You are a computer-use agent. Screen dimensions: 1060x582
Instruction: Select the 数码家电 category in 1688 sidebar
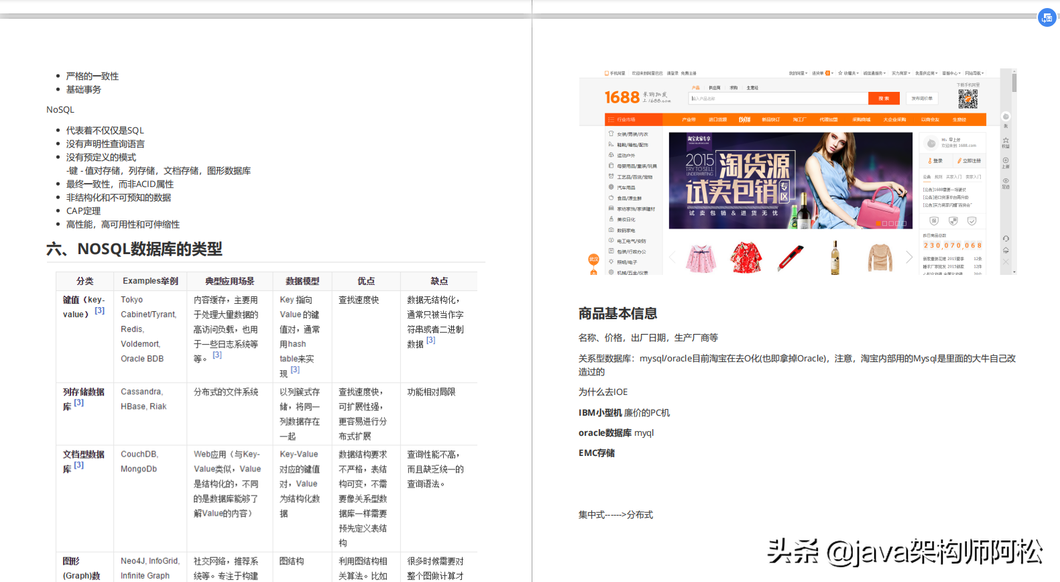[626, 230]
